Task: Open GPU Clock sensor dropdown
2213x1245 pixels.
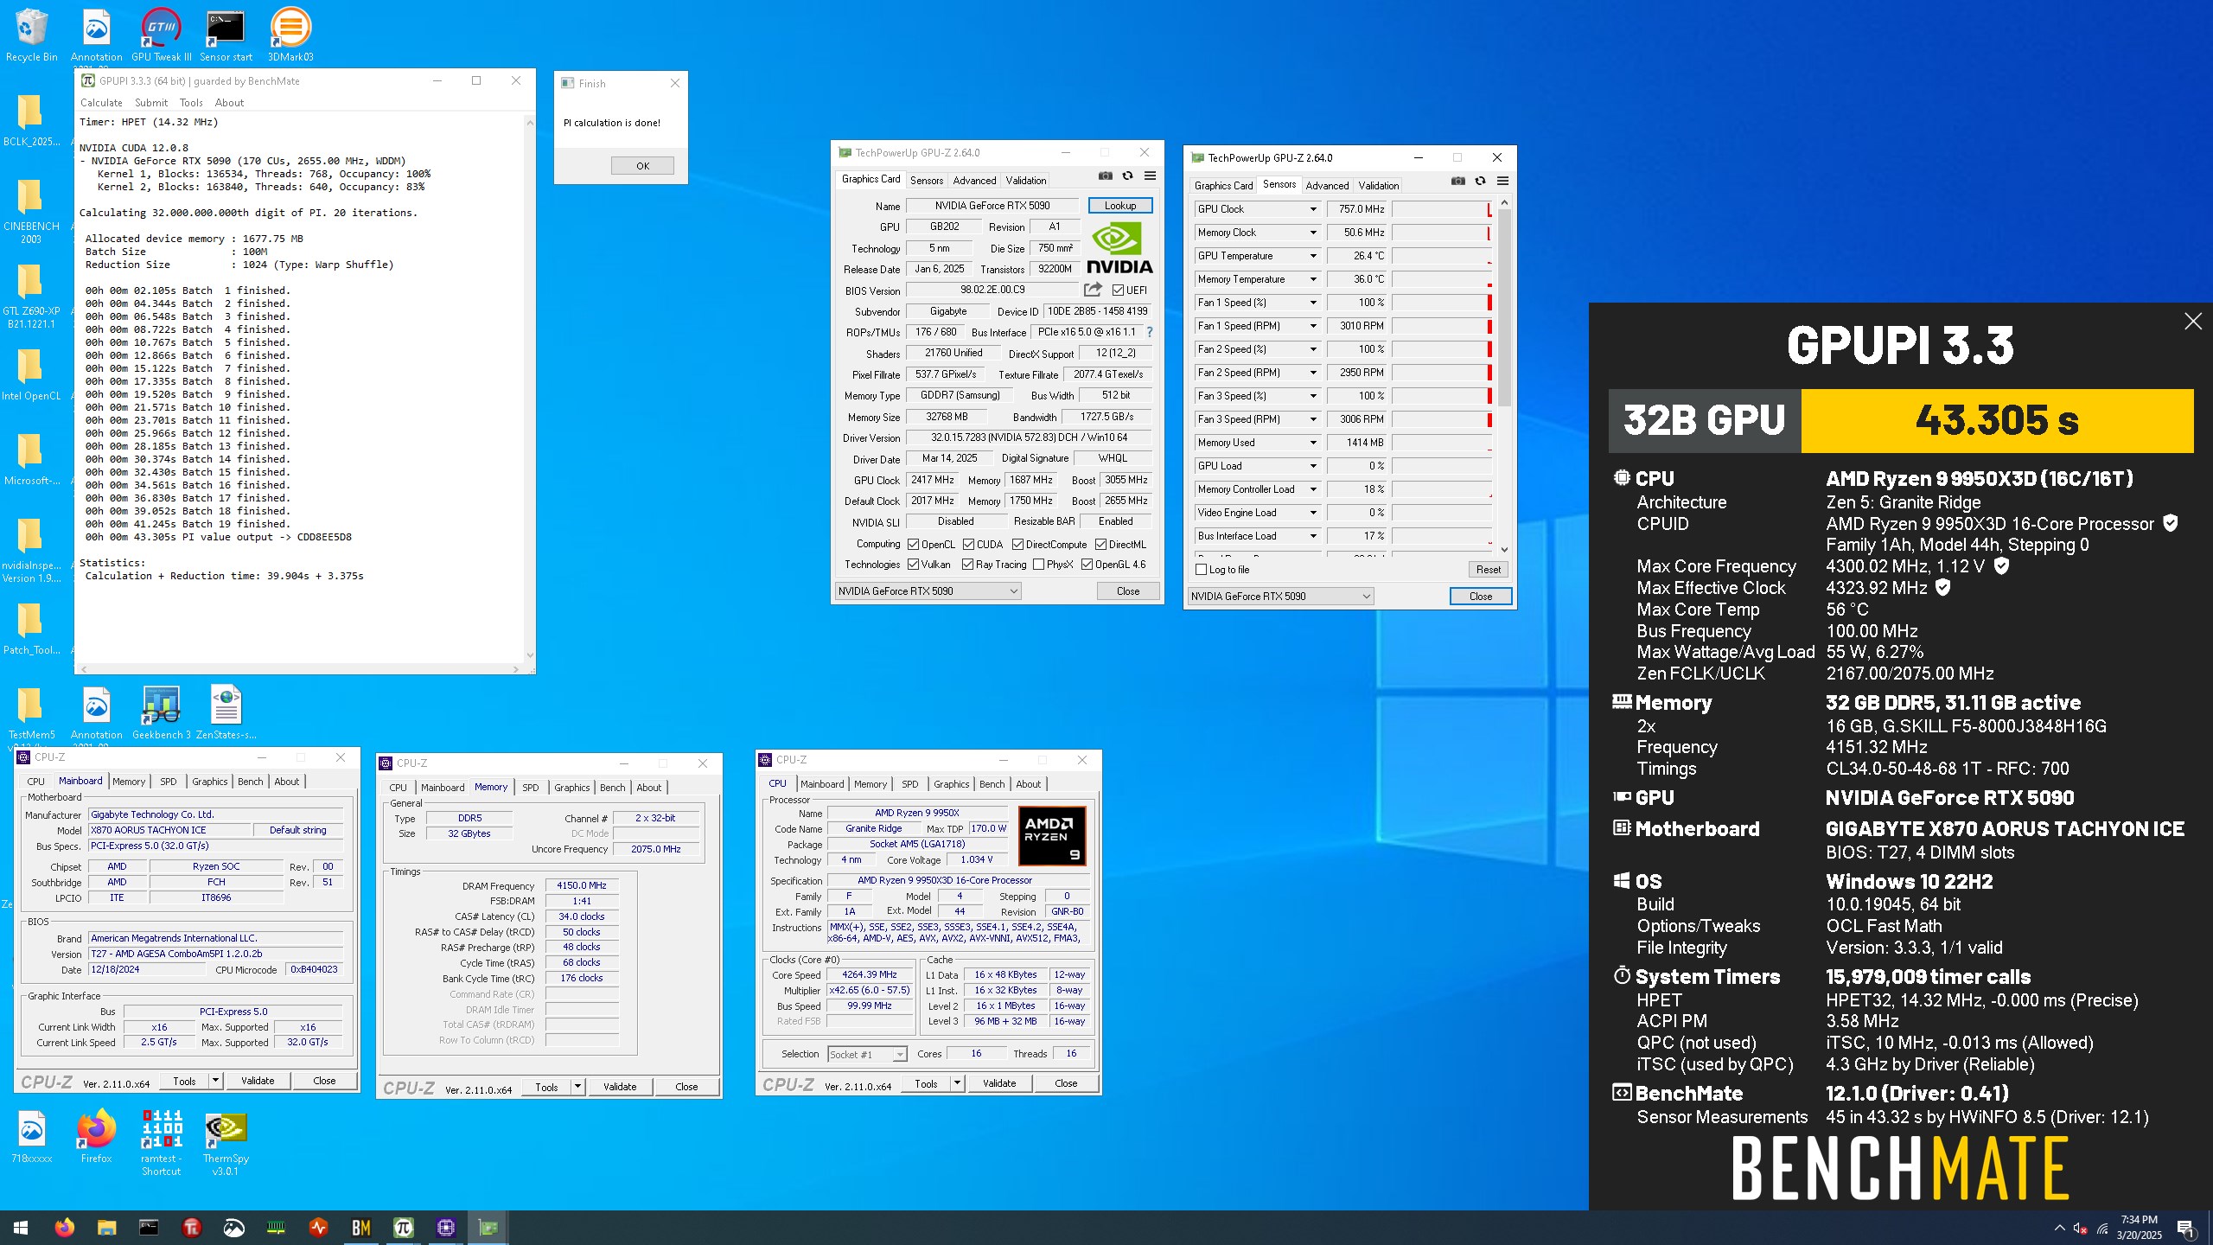Action: (x=1312, y=209)
